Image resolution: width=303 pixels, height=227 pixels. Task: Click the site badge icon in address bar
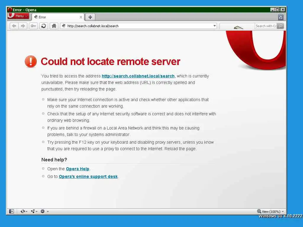click(x=64, y=26)
